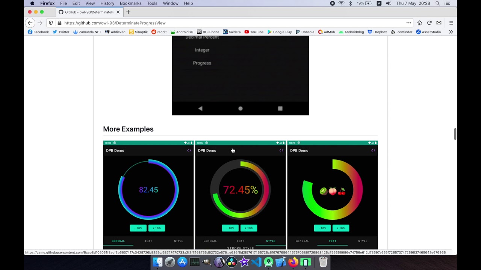481x270 pixels.
Task: Open page actions three-dot menu
Action: [408, 23]
